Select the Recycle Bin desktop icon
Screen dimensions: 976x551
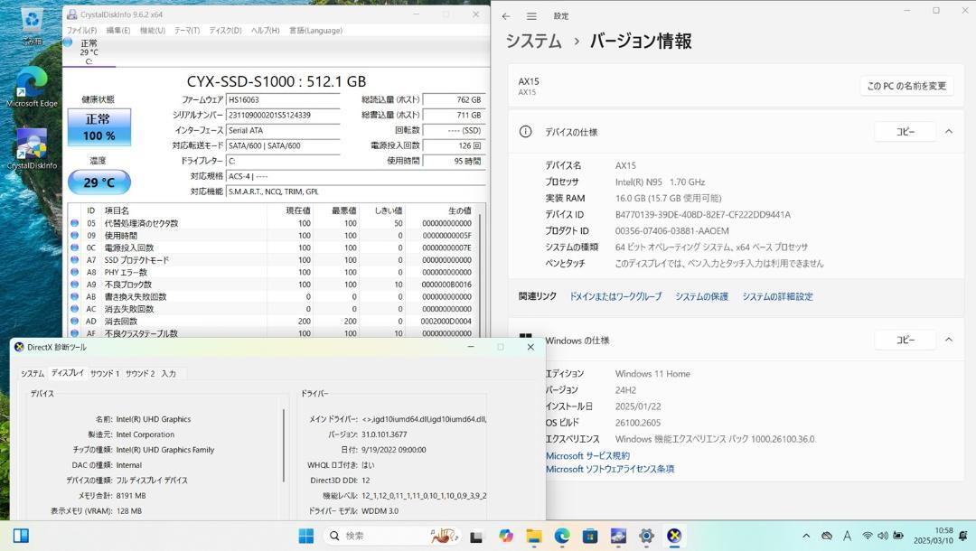coord(32,26)
